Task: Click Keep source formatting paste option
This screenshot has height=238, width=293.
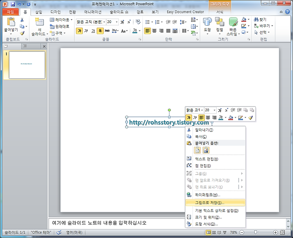Action: [x=197, y=150]
